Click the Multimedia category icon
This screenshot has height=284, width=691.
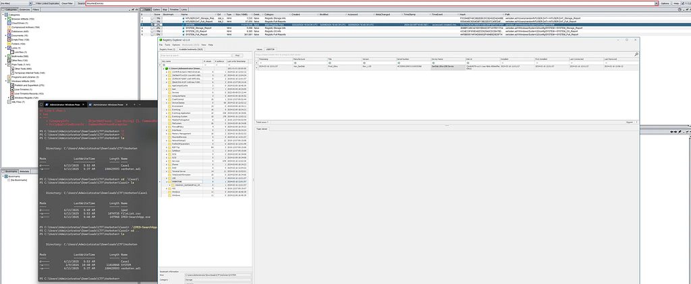point(9,57)
